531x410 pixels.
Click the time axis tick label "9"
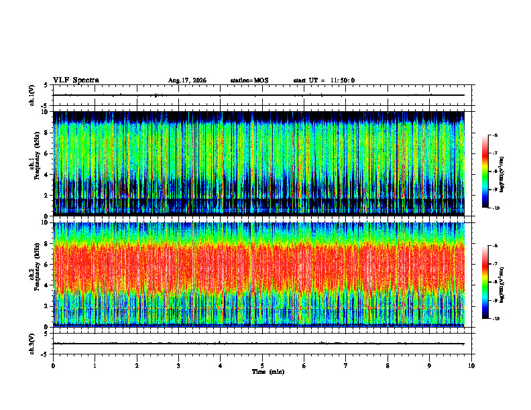click(x=429, y=366)
